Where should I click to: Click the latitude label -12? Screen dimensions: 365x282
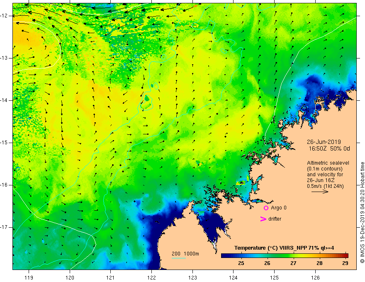coord(5,16)
